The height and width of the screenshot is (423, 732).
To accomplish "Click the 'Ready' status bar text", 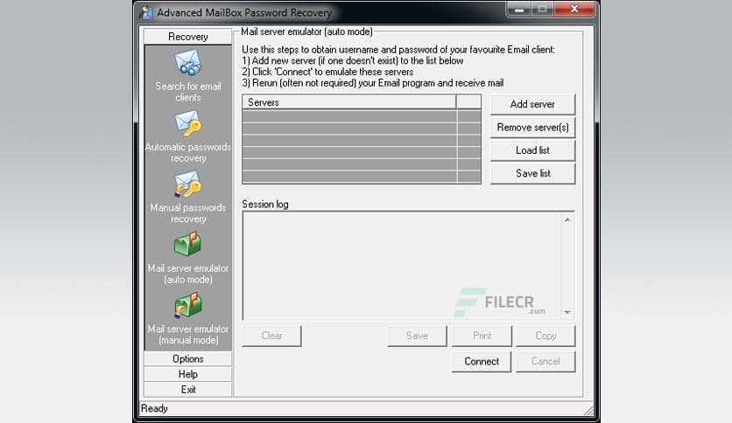I will tap(154, 408).
